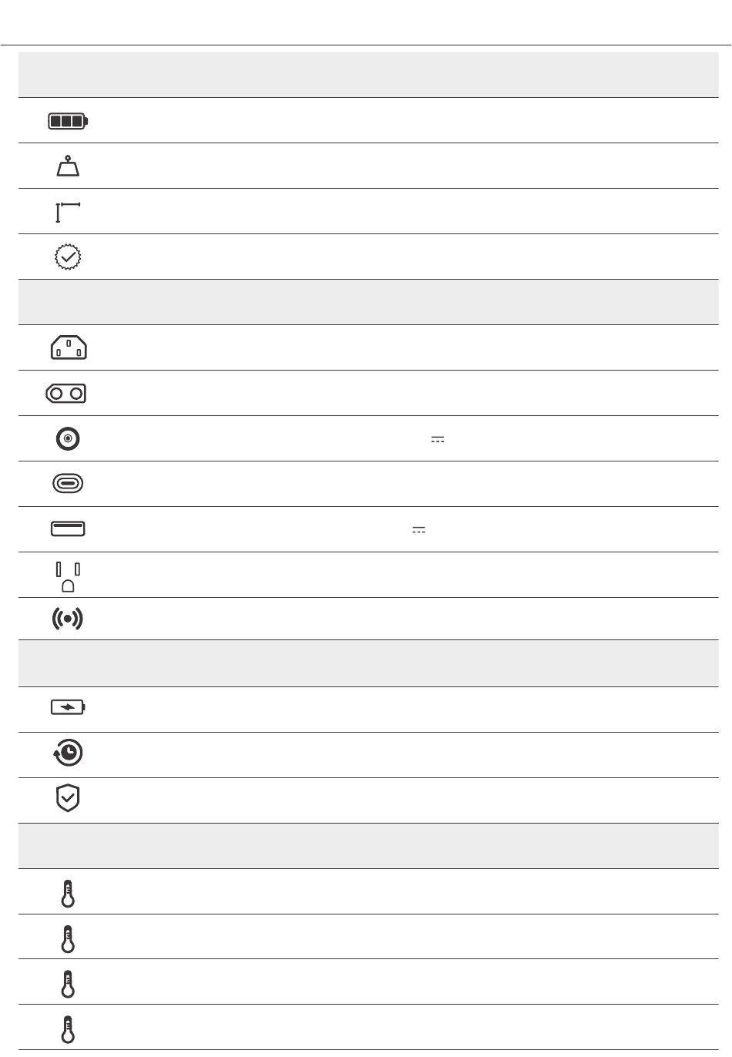
Task: Click the AC inlet socket icon
Action: tap(69, 348)
